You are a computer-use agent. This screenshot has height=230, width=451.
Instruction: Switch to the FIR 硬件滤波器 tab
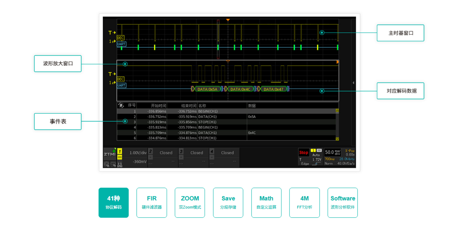152,203
